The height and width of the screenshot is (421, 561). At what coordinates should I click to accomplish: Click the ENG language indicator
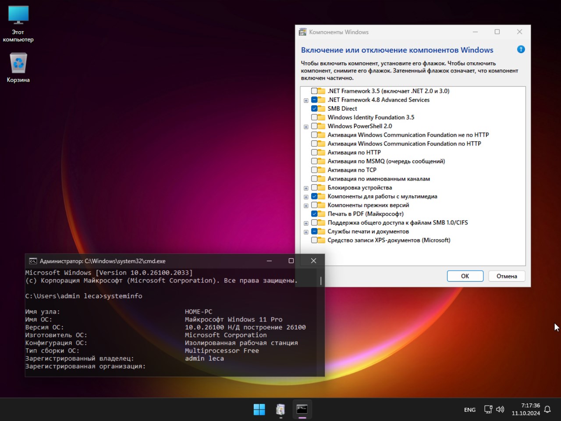[469, 410]
